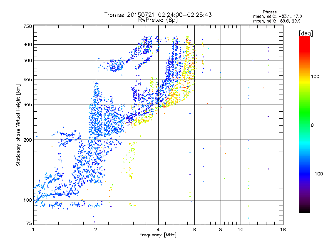Click the frequency '10' tick label
Image resolution: width=333 pixels, height=250 pixels.
tap(241, 230)
